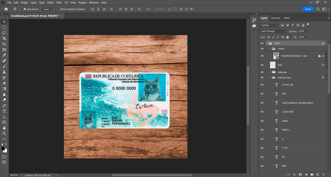Screen dimensions: 331x177
Task: Add a layer mask
Action: pyautogui.click(x=300, y=174)
